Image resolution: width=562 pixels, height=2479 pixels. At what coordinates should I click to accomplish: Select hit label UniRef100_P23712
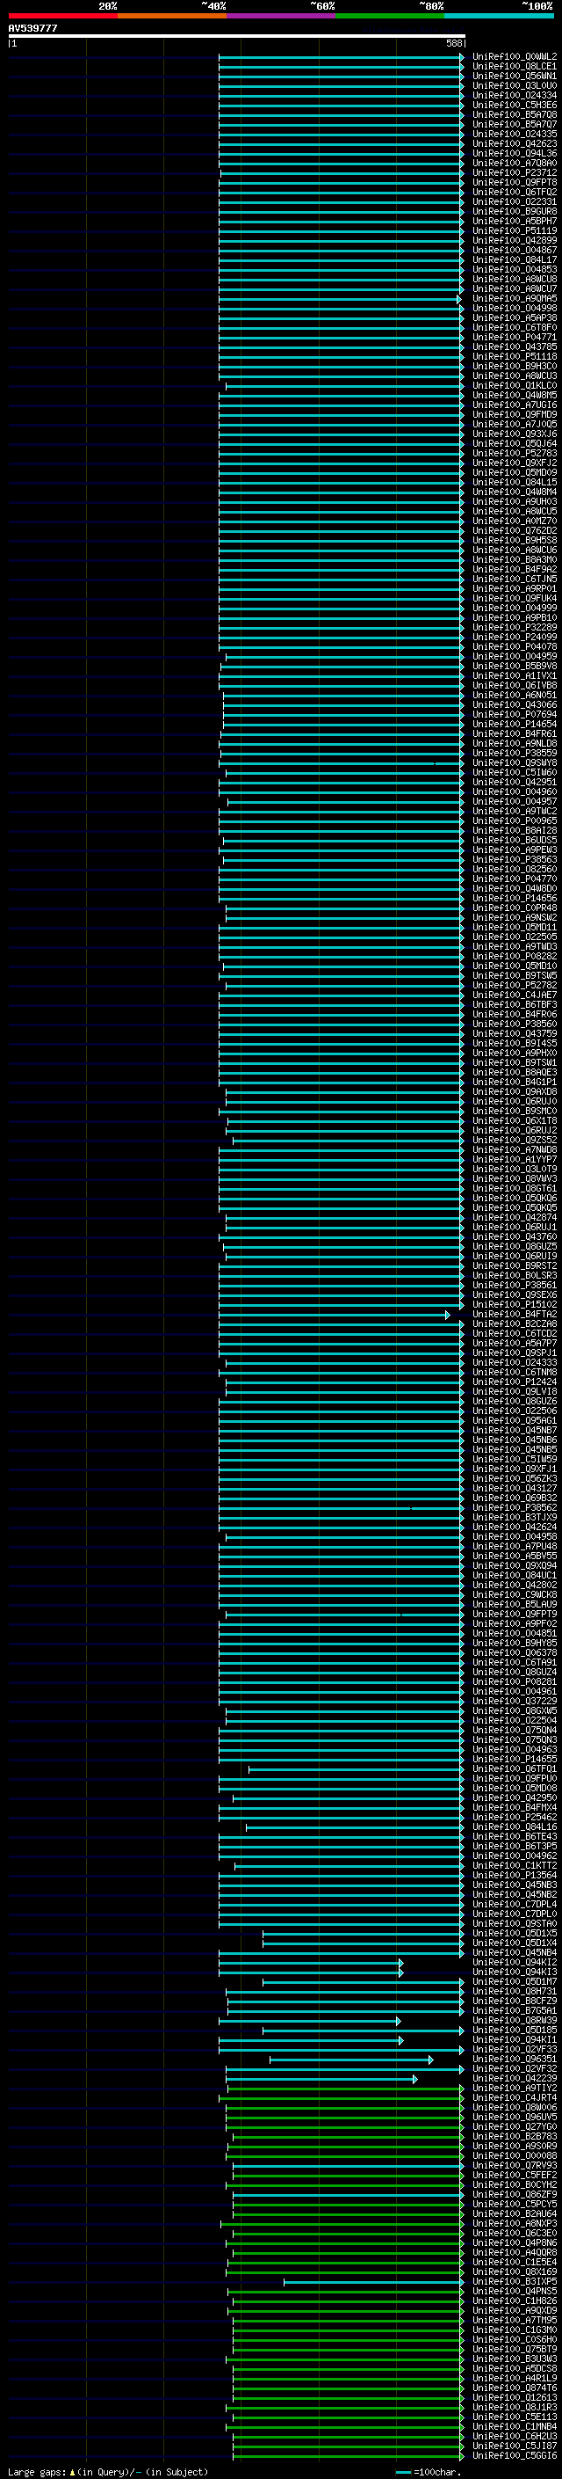[515, 173]
